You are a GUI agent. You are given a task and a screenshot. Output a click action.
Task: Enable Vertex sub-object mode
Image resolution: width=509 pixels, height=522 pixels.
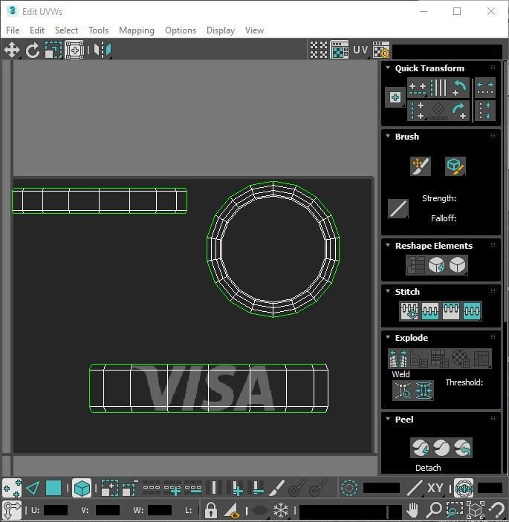pos(12,489)
